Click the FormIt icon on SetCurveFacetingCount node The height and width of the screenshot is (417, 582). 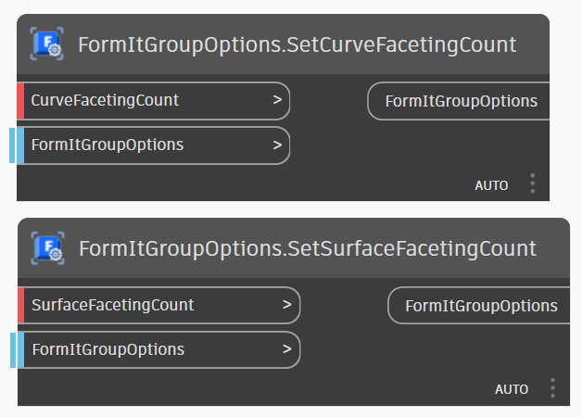tap(47, 44)
